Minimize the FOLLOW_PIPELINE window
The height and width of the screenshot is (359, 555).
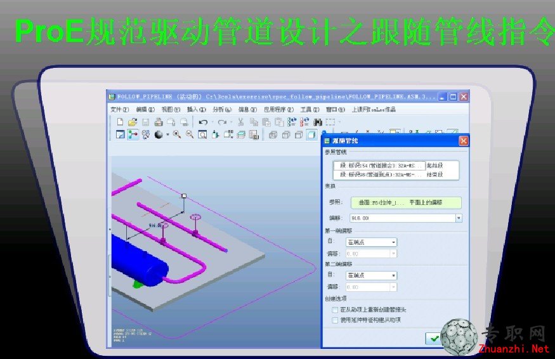click(442, 96)
